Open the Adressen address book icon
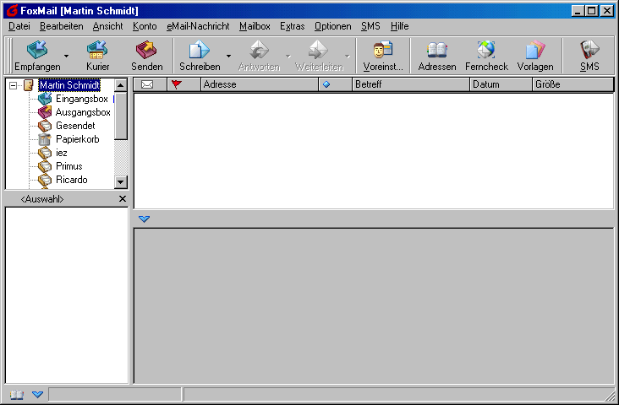 pos(437,51)
